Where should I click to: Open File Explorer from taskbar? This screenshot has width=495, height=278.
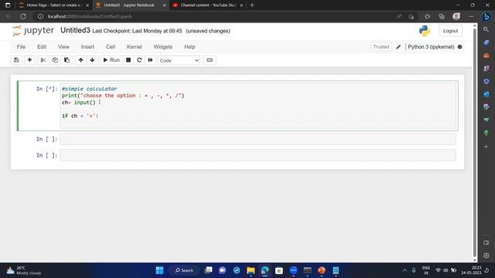251,270
